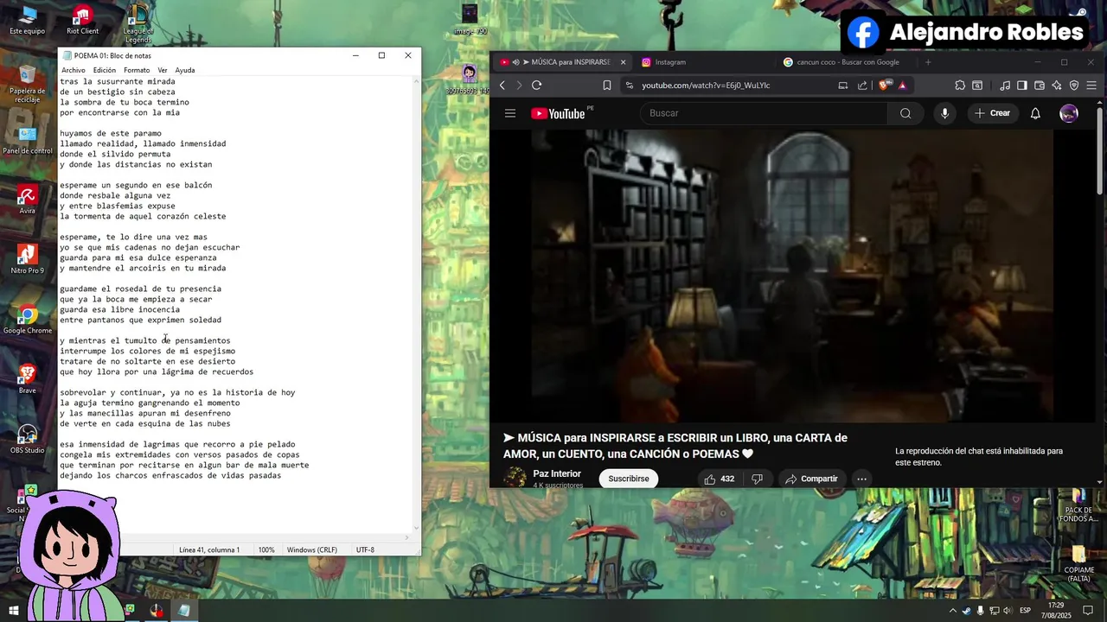This screenshot has width=1107, height=622.
Task: Open the Edición menu in Notepad
Action: (x=105, y=70)
